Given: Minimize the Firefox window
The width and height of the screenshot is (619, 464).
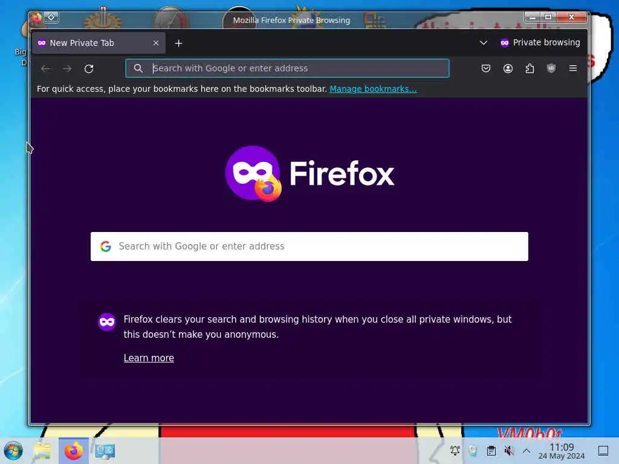Looking at the screenshot, I should 532,17.
